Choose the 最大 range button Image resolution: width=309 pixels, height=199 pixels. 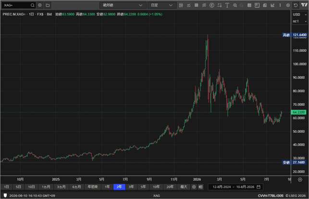click(x=184, y=187)
